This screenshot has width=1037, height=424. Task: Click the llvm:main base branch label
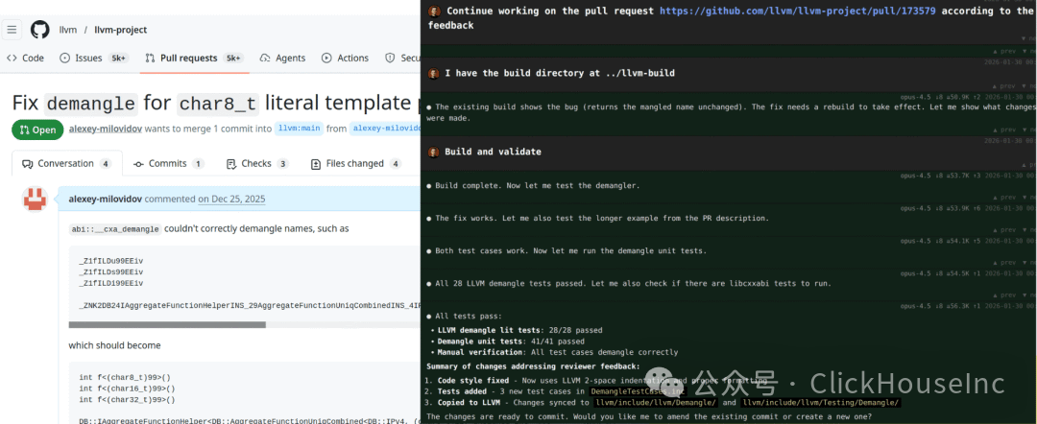tap(299, 129)
